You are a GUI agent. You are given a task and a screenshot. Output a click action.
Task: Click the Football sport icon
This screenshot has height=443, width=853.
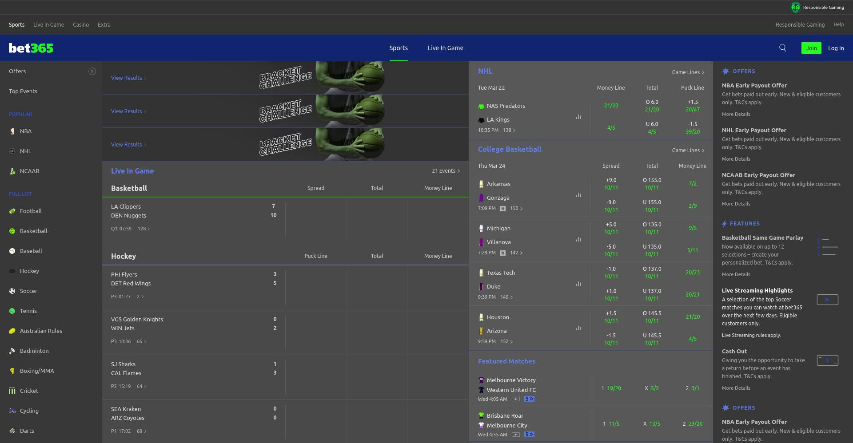point(12,211)
